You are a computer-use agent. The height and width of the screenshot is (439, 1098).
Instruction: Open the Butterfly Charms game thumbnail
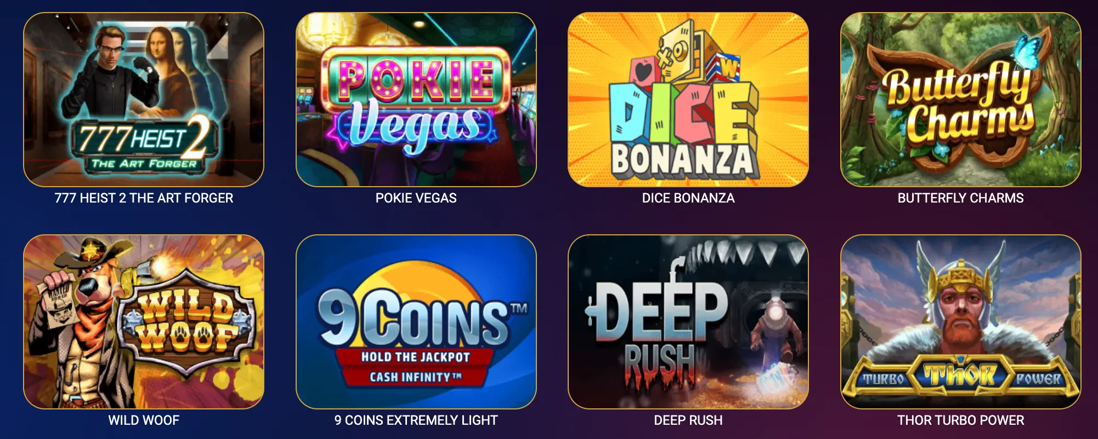click(961, 100)
